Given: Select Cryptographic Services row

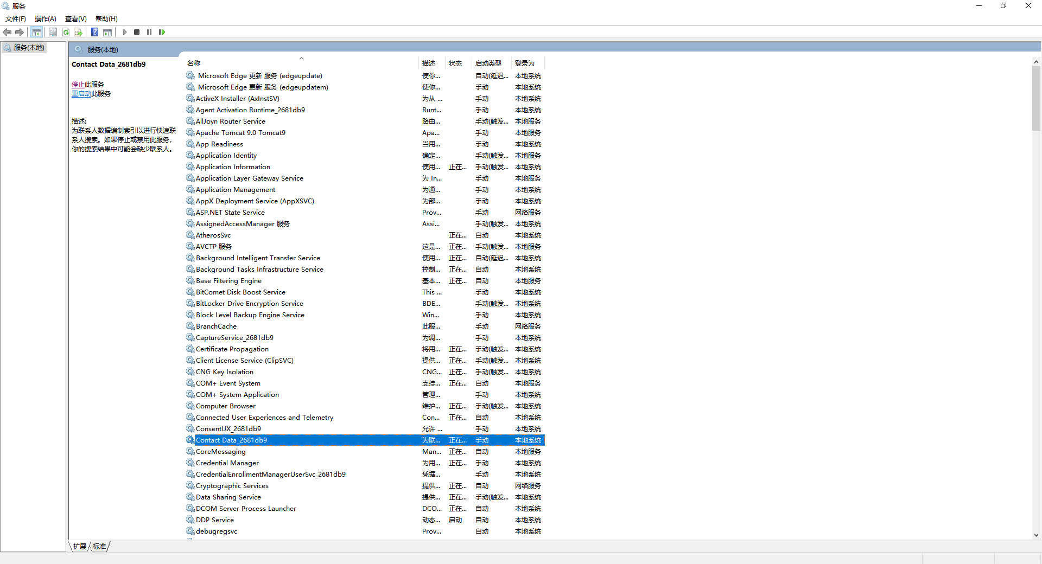Looking at the screenshot, I should point(365,486).
